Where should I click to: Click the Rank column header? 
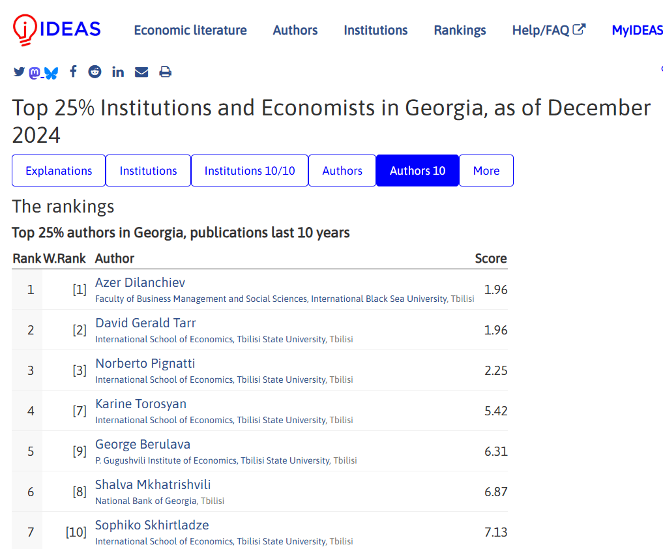[x=27, y=258]
